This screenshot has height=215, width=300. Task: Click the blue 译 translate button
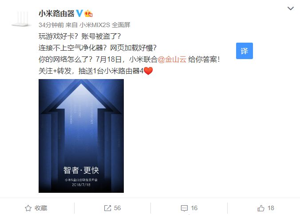tap(245, 51)
